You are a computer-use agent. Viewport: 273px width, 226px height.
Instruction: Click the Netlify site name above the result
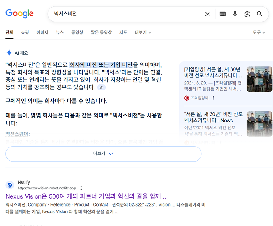point(24,182)
